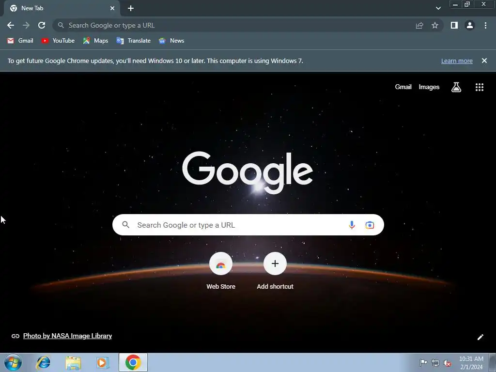Open the News bookmark
This screenshot has width=496, height=372.
[x=171, y=41]
